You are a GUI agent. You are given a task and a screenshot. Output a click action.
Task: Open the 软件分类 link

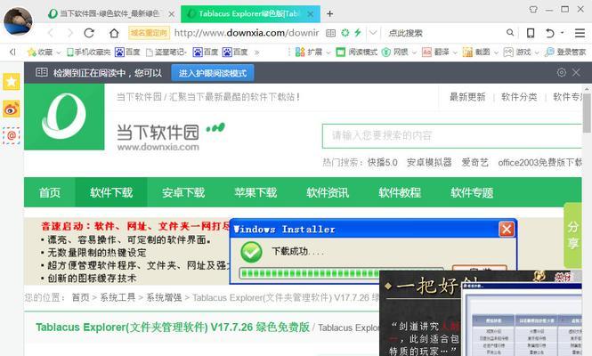pyautogui.click(x=519, y=97)
